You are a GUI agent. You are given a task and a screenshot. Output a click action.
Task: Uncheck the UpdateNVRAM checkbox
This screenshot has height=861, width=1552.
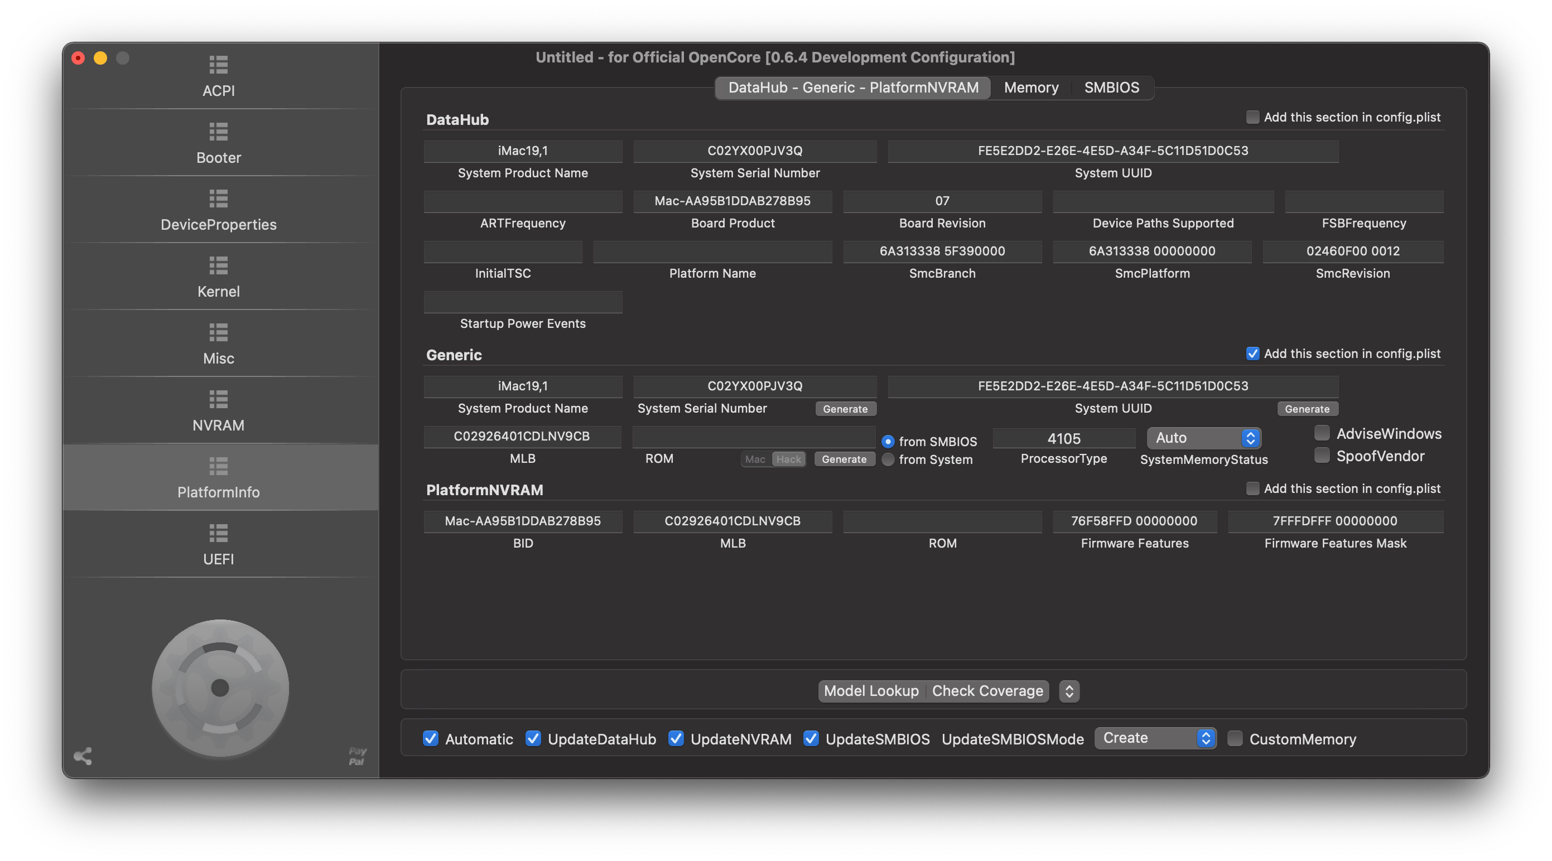click(x=676, y=739)
